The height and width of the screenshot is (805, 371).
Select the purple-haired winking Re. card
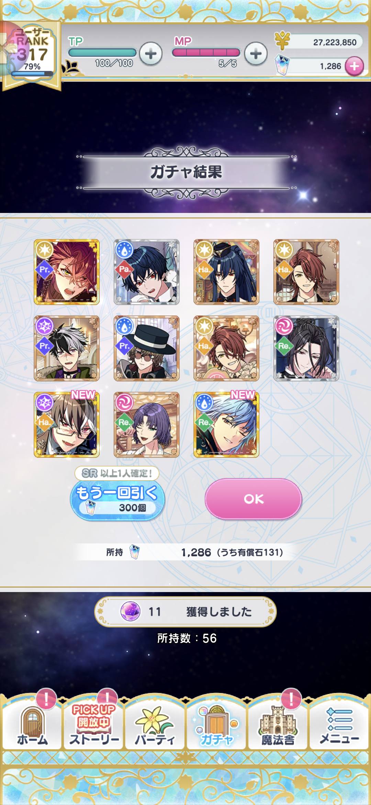click(x=146, y=425)
